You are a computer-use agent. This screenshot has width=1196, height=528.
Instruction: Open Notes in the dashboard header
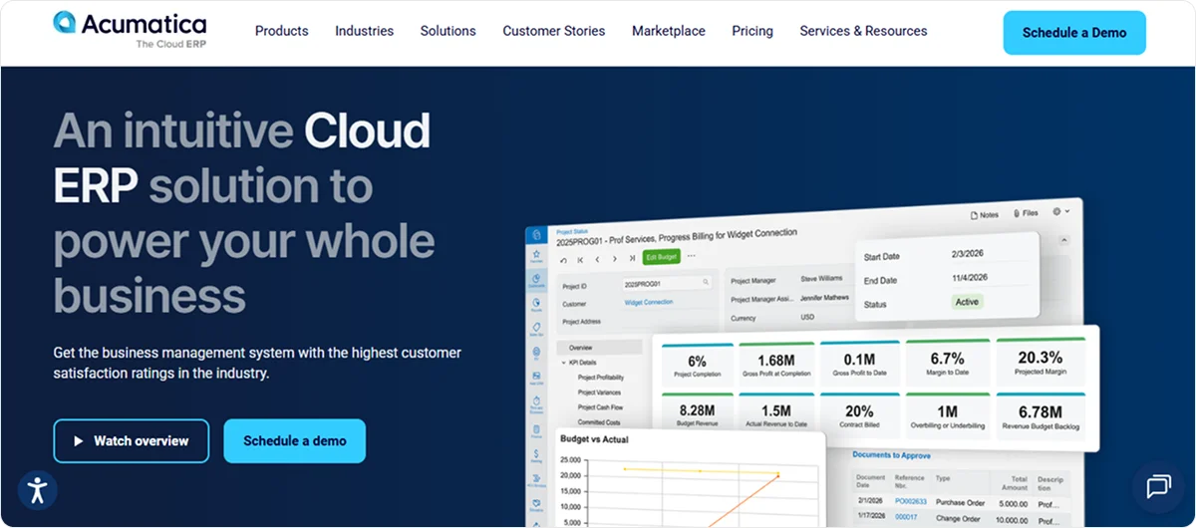(x=984, y=214)
